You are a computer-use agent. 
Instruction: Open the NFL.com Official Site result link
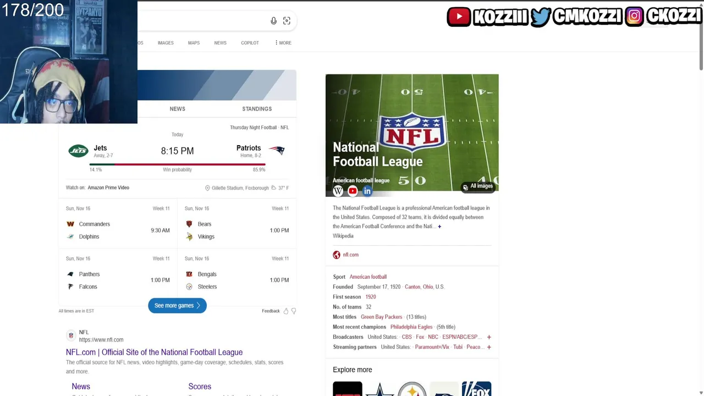tap(154, 352)
